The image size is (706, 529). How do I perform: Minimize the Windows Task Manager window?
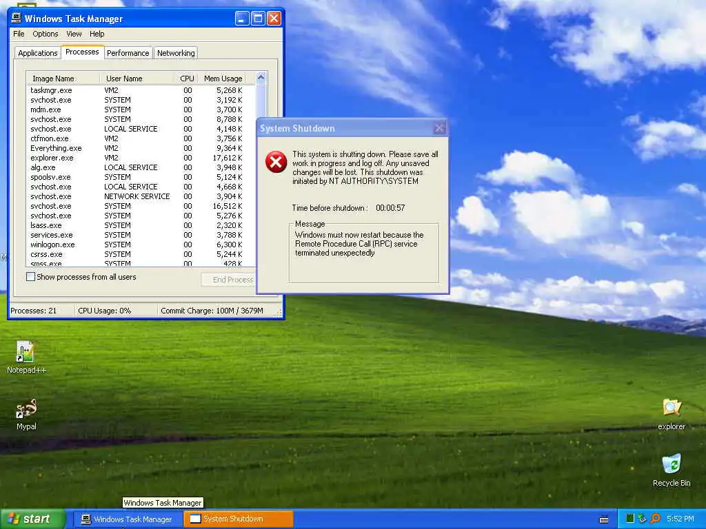242,19
